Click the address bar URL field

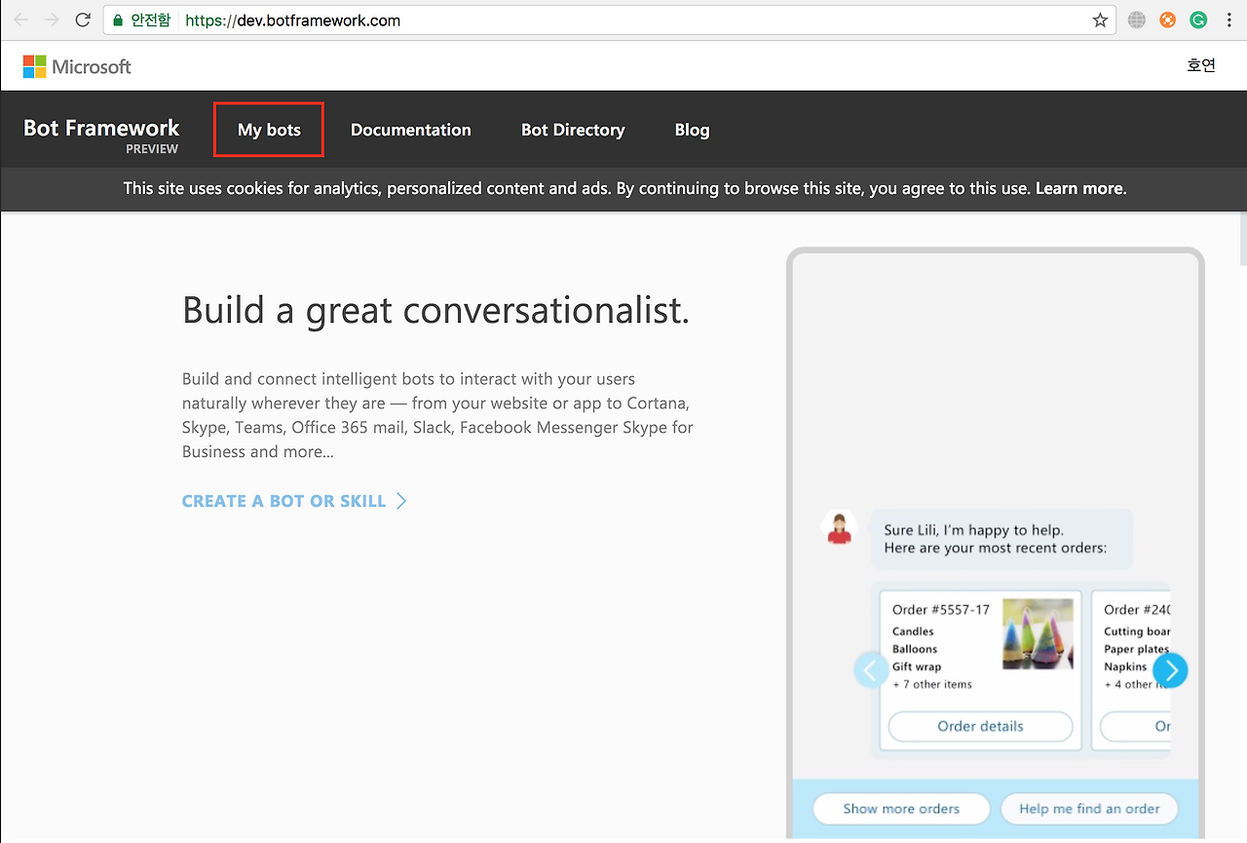coord(610,19)
